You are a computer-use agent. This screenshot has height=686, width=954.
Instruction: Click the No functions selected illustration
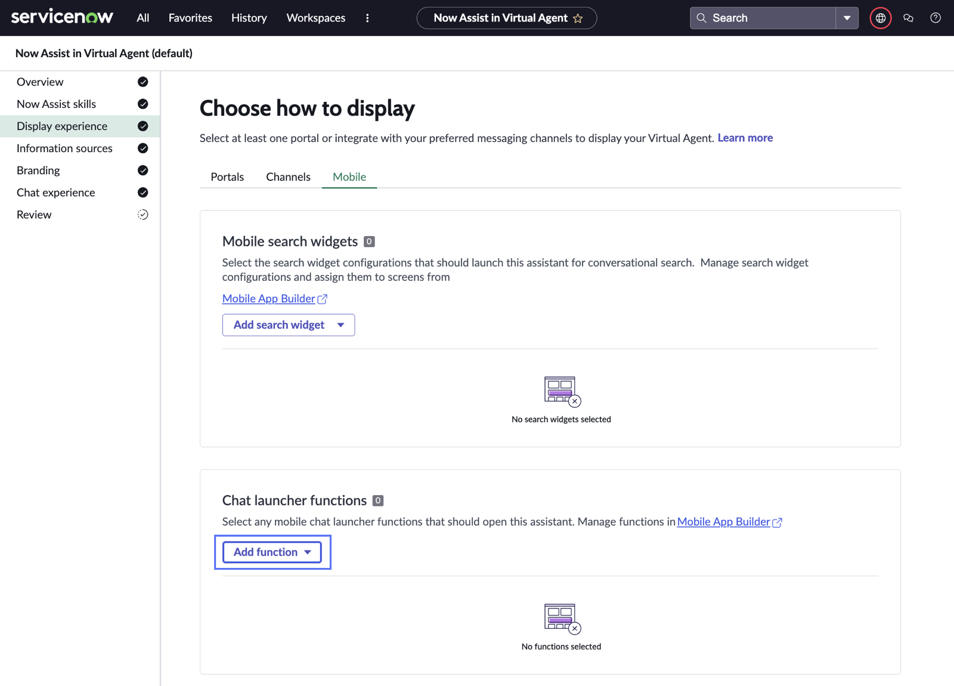(x=562, y=619)
